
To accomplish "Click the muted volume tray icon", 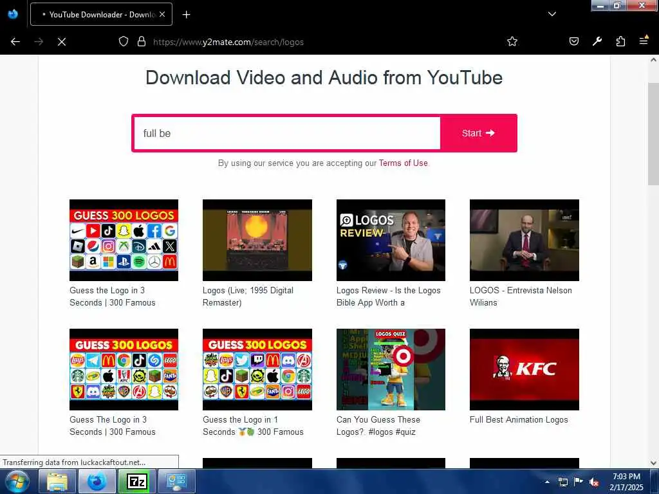I will pos(594,482).
